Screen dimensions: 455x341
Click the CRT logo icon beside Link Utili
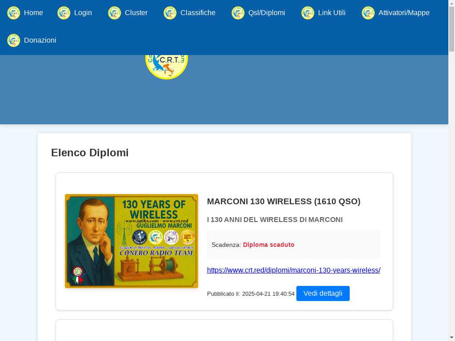(x=307, y=13)
